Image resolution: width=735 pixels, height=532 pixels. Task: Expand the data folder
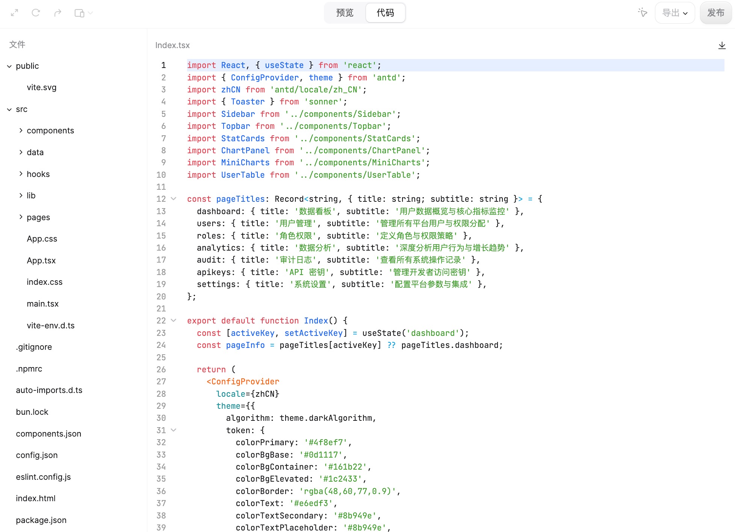tap(21, 152)
